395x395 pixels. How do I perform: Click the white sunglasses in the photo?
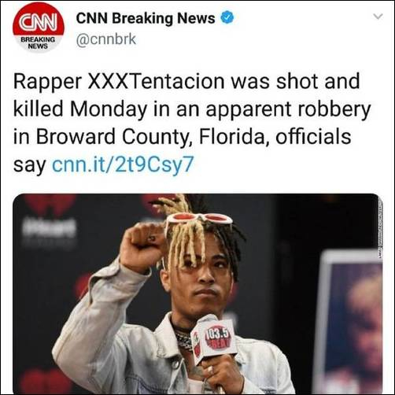coord(198,219)
